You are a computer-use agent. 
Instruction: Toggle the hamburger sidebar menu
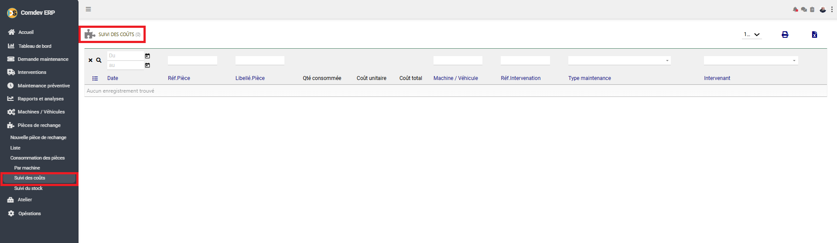click(x=89, y=9)
